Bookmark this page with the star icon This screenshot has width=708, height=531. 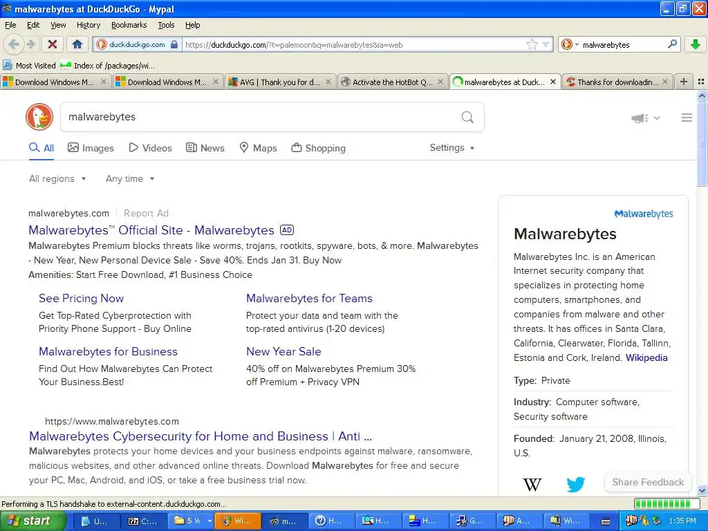pos(532,44)
